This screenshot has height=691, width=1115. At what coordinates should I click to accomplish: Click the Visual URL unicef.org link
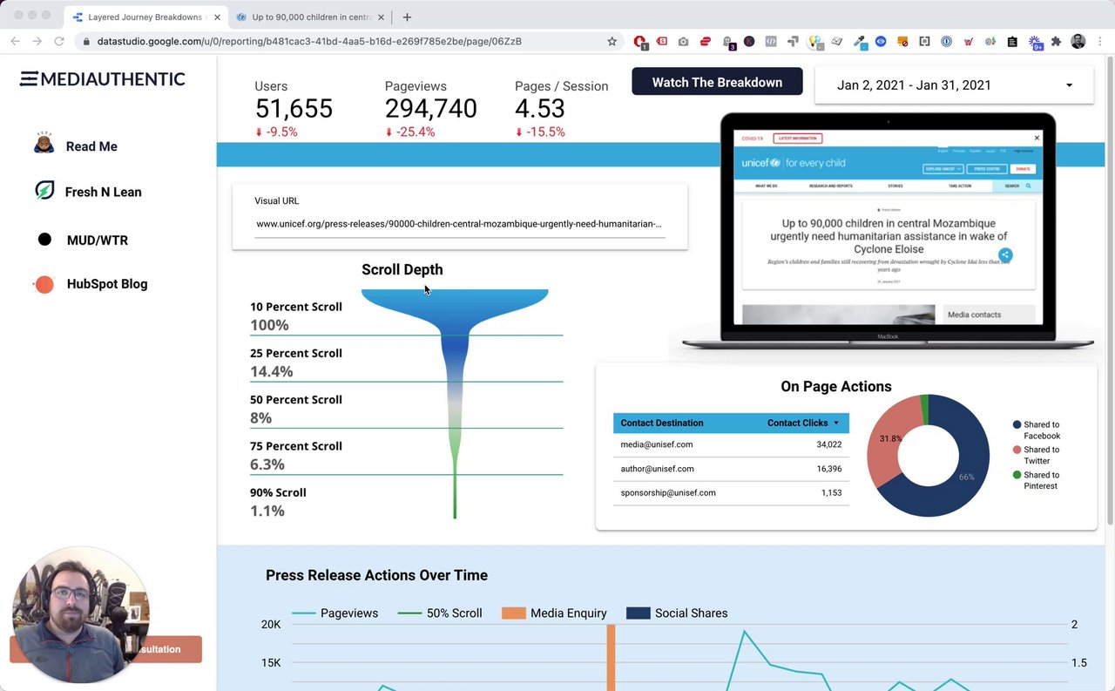tap(458, 224)
